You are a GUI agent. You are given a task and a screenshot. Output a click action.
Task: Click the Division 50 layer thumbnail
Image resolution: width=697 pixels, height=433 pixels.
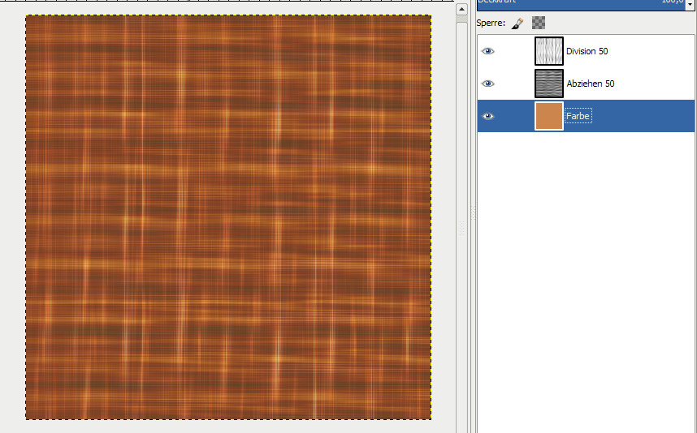[x=549, y=51]
